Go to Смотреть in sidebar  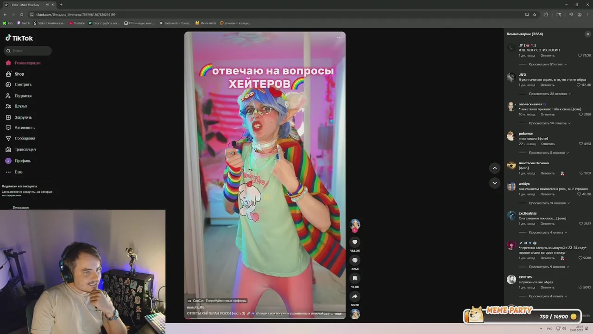19,85
